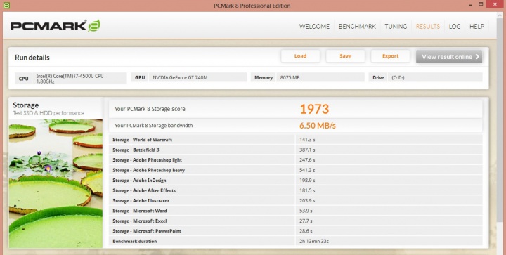This screenshot has height=255, width=506.
Task: Click View result online button
Action: click(449, 56)
